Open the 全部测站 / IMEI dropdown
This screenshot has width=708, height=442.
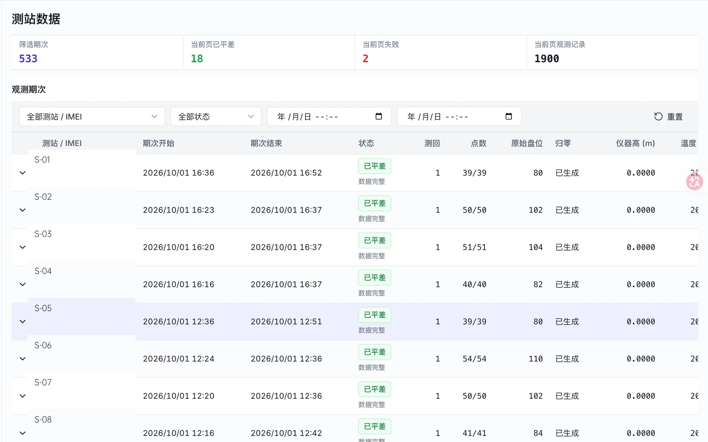(92, 117)
